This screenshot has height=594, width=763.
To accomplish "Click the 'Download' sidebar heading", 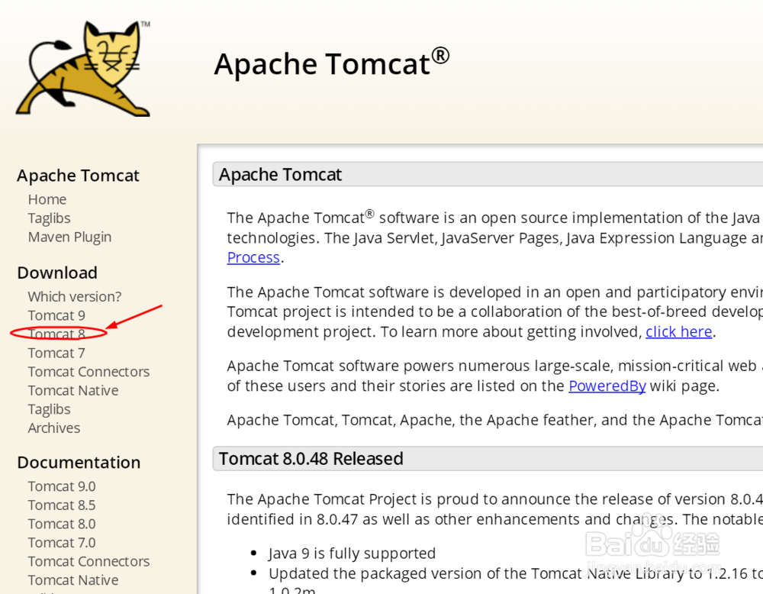I will click(57, 273).
